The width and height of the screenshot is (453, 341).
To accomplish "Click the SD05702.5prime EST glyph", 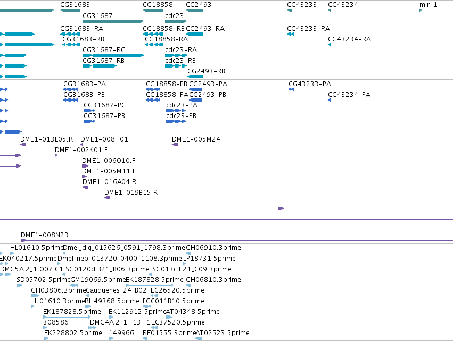I will click(20, 286).
